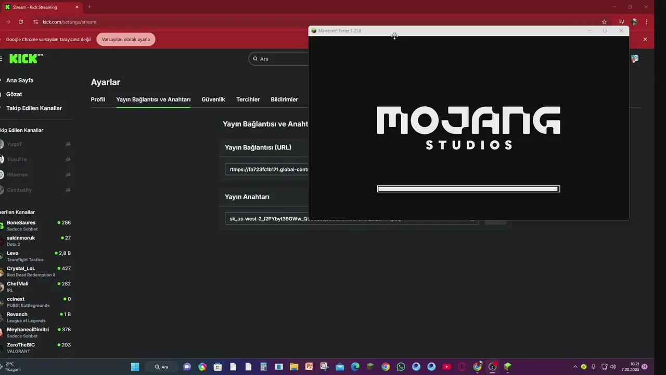Switch to the Profil settings tab
Image resolution: width=666 pixels, height=375 pixels.
98,99
